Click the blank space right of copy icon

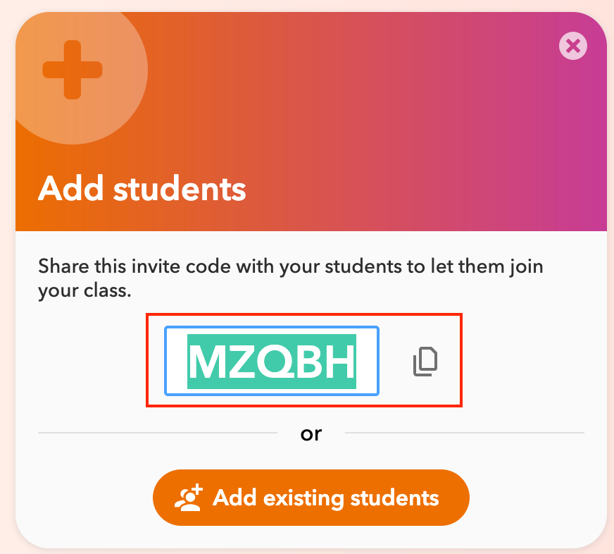coord(449,361)
